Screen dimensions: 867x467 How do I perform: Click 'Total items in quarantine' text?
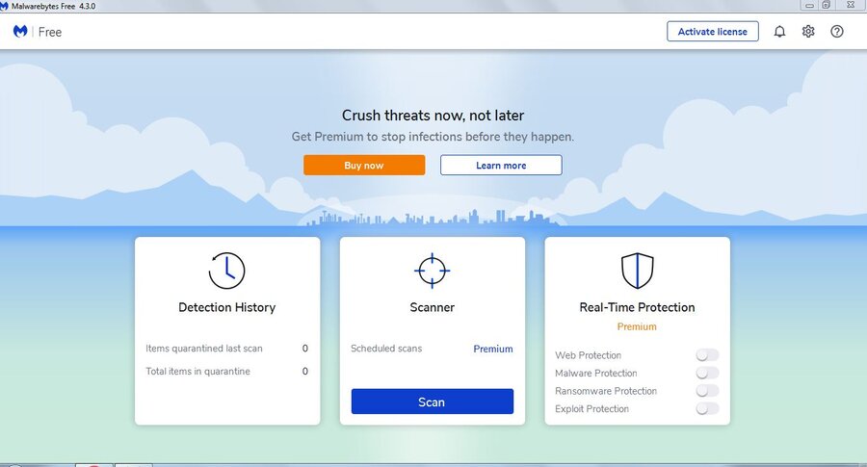(197, 372)
